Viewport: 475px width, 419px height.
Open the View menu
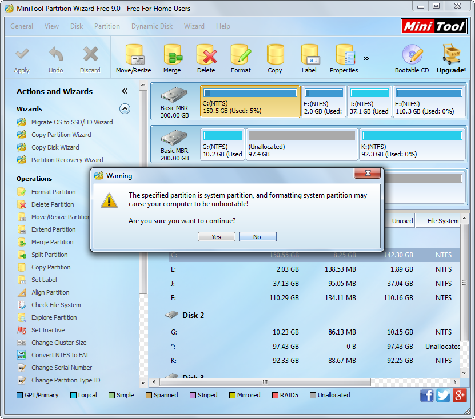coord(51,26)
